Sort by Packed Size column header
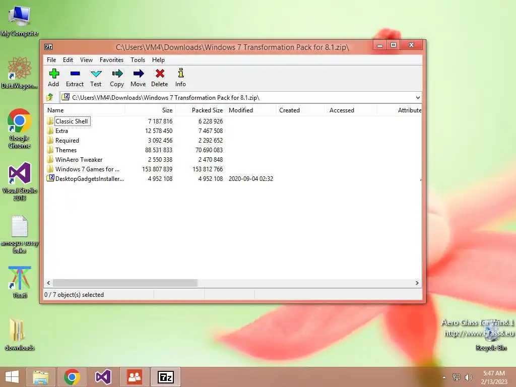 pos(201,110)
